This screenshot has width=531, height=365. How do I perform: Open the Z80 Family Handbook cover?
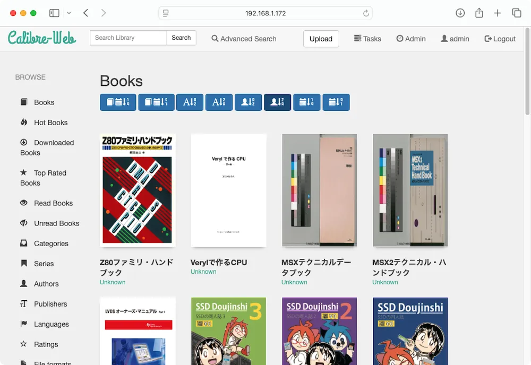point(138,190)
